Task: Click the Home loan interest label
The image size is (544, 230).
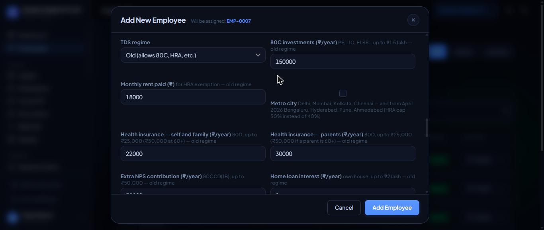Action: (x=306, y=176)
